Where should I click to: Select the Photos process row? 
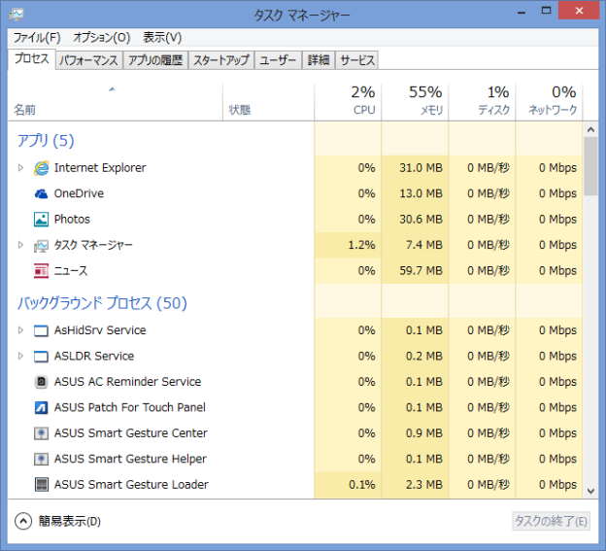(295, 220)
